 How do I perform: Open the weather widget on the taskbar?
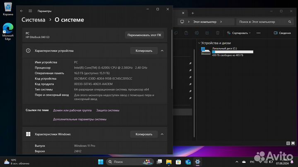[x=17, y=162]
